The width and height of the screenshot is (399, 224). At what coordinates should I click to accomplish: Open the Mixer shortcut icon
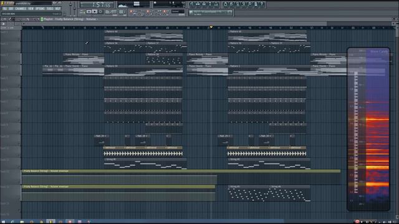[x=216, y=4]
